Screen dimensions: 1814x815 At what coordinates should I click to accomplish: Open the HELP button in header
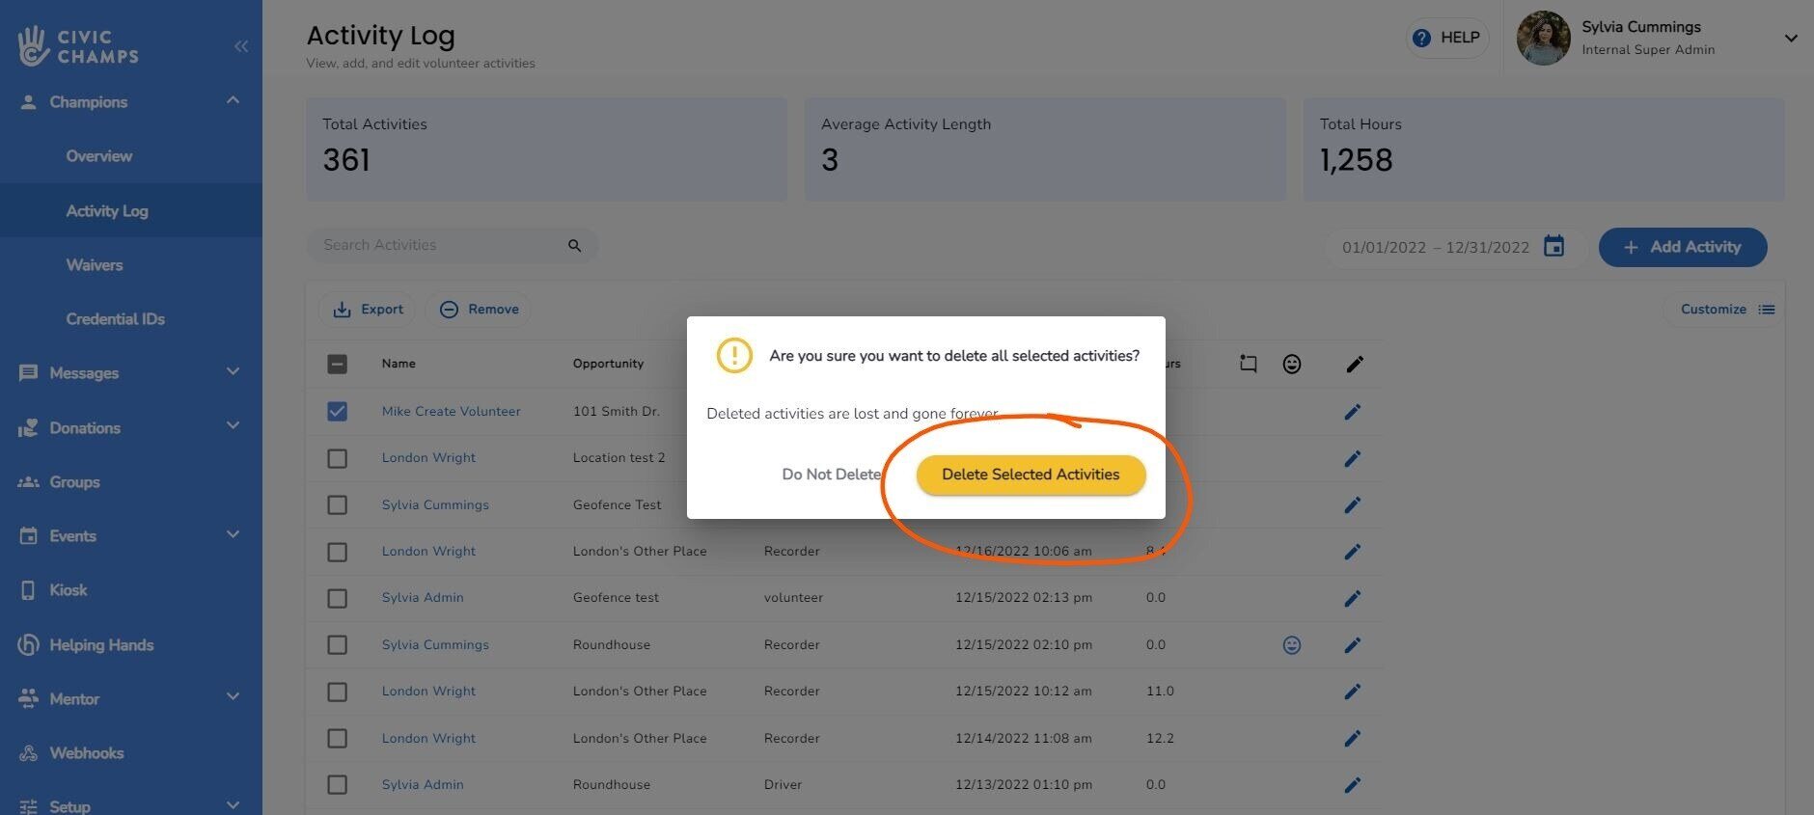click(x=1446, y=38)
